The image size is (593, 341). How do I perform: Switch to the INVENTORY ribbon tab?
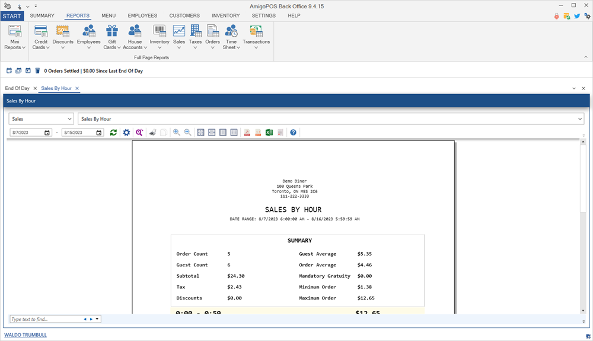tap(226, 16)
